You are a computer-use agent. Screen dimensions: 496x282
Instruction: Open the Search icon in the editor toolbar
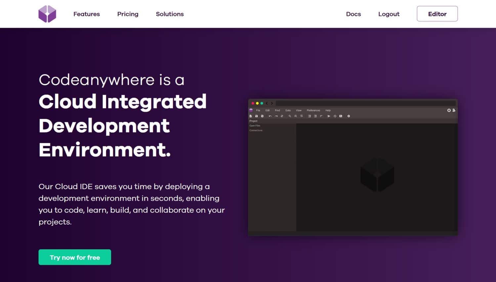coord(290,116)
